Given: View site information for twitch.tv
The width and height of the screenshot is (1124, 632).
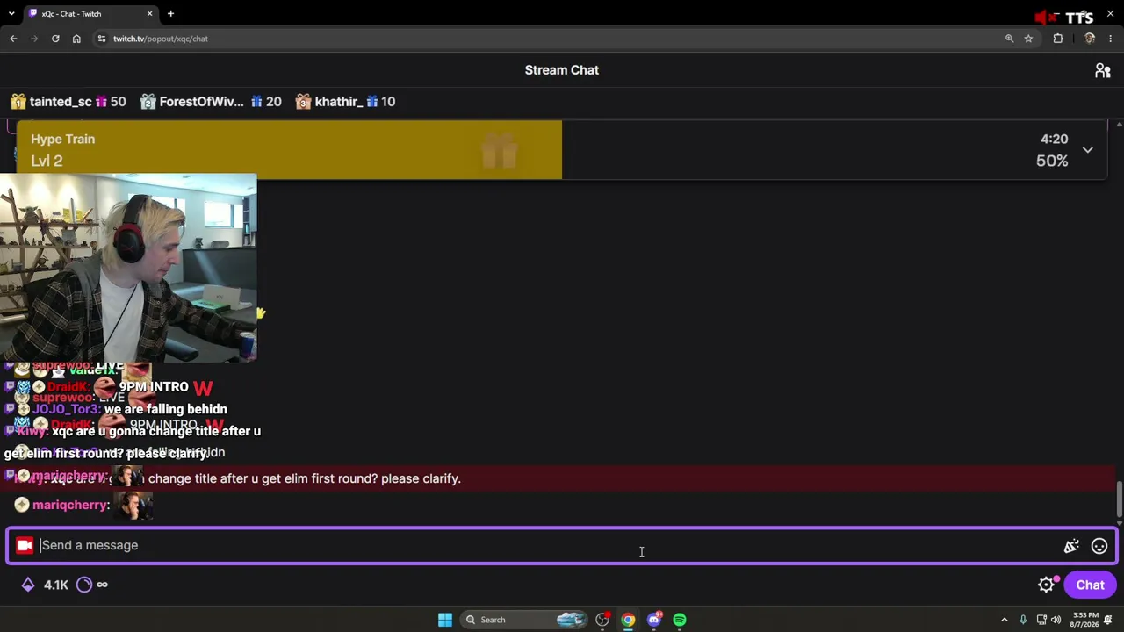Looking at the screenshot, I should [x=102, y=39].
